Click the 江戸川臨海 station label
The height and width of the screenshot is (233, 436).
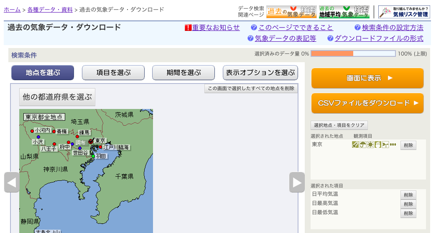coord(116,147)
